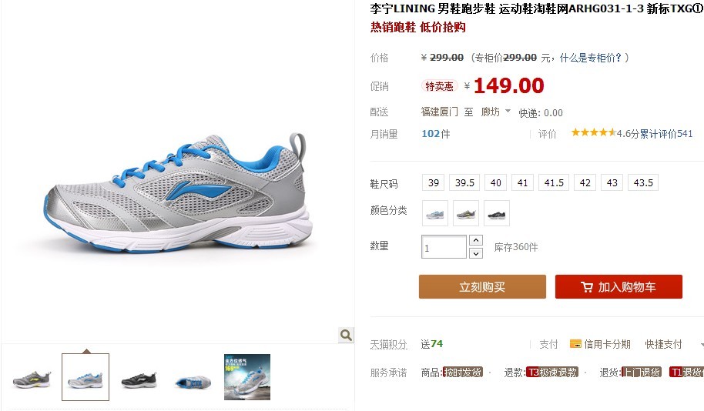
Task: Choose the silver-blue color swatch option
Action: point(435,213)
